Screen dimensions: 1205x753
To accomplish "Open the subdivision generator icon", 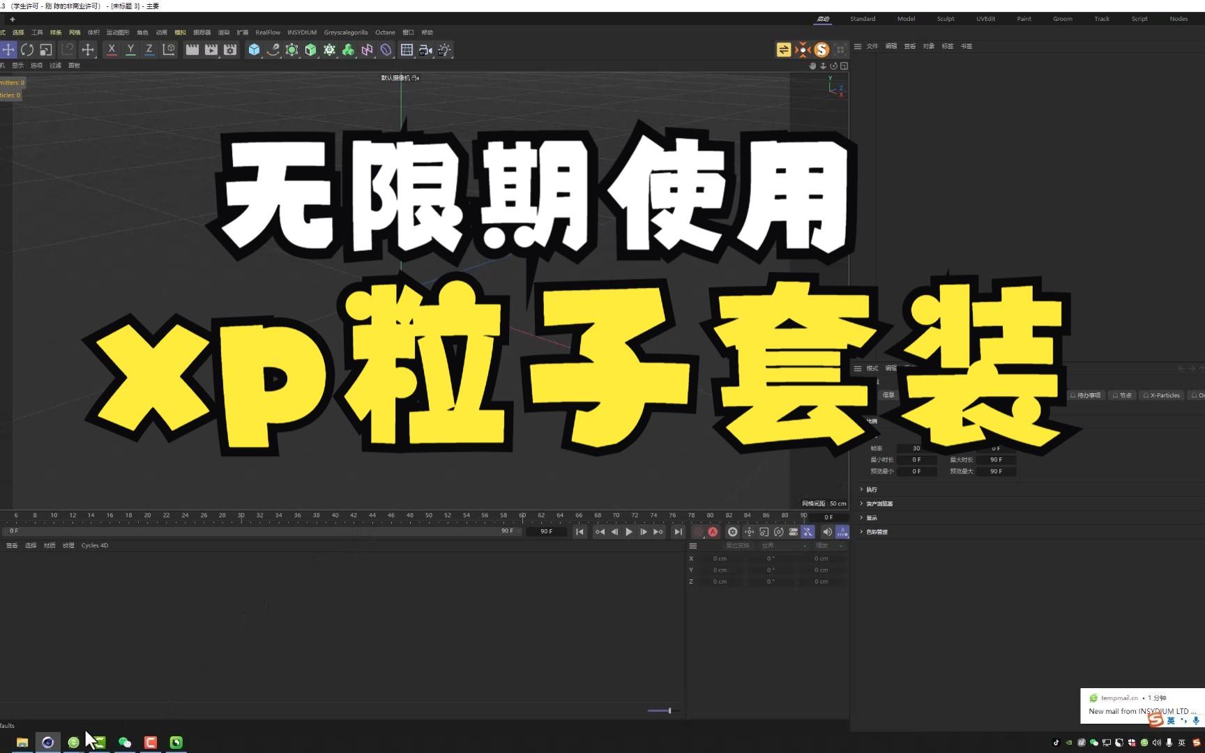I will (x=291, y=50).
